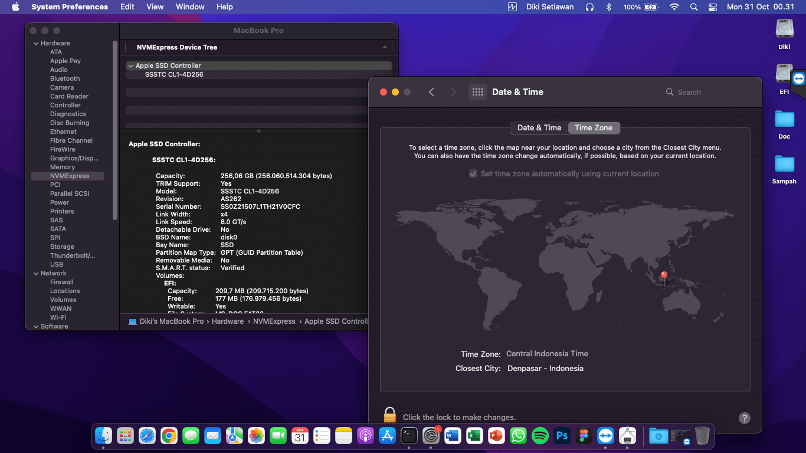Open the Apple menu
This screenshot has height=453, width=806.
click(15, 7)
